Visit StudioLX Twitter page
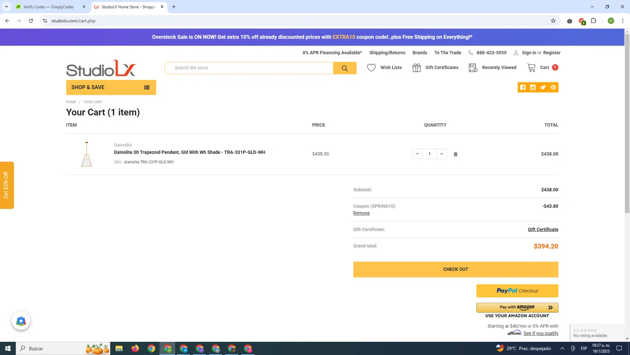Viewport: 630px width, 355px height. (x=543, y=87)
